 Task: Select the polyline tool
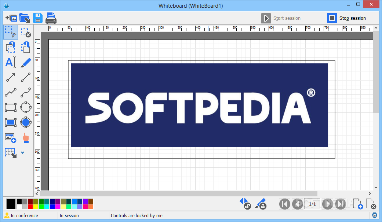tap(11, 92)
